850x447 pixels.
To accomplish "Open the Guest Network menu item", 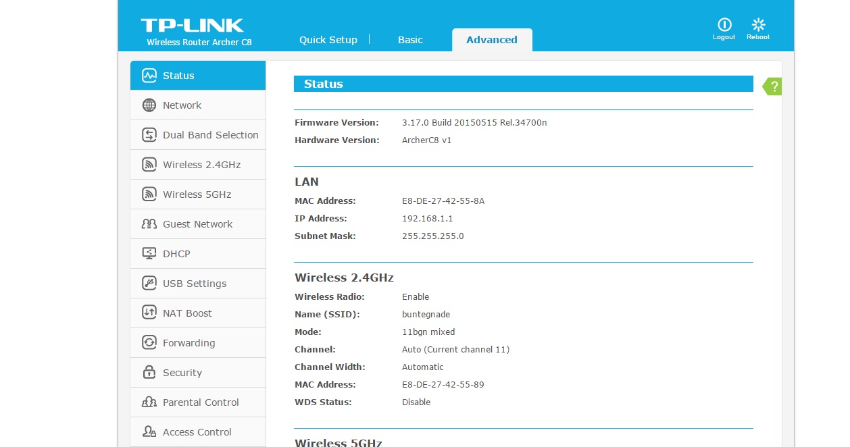I will point(198,224).
